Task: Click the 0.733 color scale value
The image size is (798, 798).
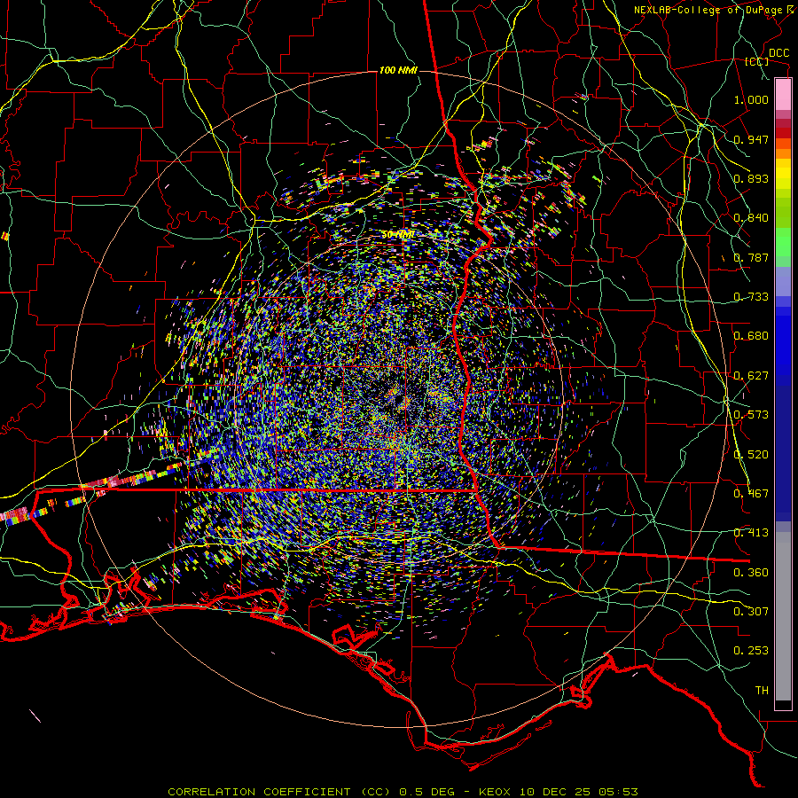Action: (x=751, y=297)
